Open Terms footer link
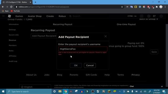This screenshot has height=94, width=168. pyautogui.click(x=120, y=75)
